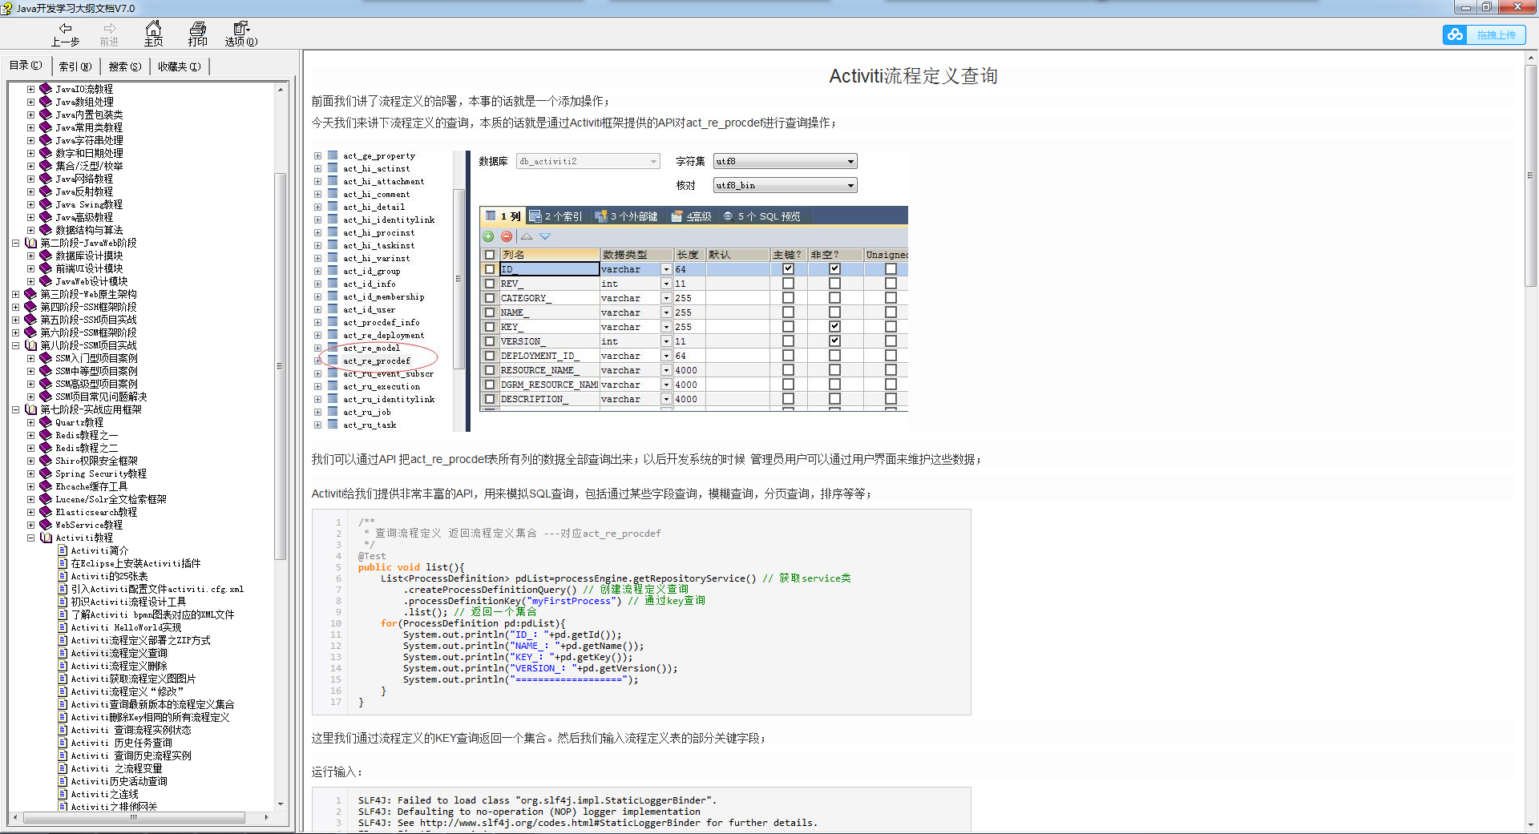Viewport: 1539px width, 834px height.
Task: Collapse the 第二阶段-JavaWeb阶段 node
Action: tap(15, 243)
